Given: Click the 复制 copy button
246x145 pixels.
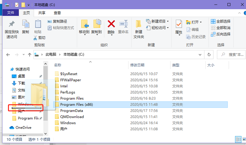Looking at the screenshot, I should tap(26, 27).
